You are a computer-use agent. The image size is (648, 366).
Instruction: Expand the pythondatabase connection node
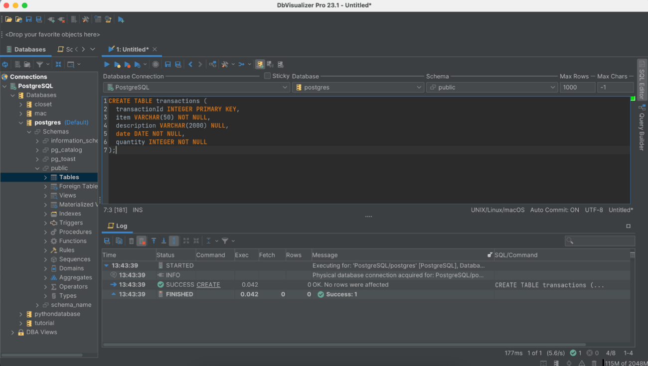(20, 314)
